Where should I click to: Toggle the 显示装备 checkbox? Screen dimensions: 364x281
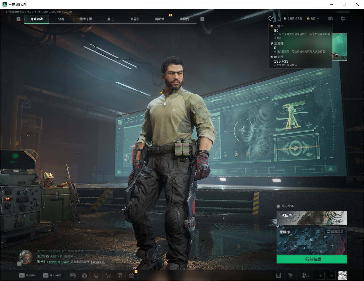pyautogui.click(x=278, y=206)
